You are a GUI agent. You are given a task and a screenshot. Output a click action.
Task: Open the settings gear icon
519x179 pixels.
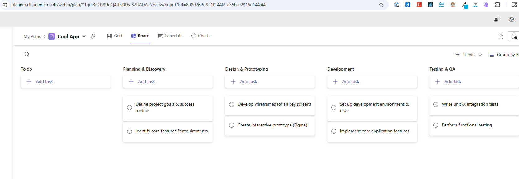tap(512, 20)
